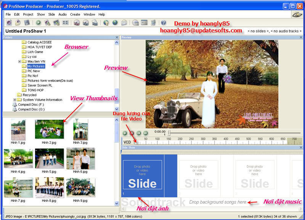Image resolution: width=305 pixels, height=220 pixels.
Task: Click the second empty slide slot
Action: [x=199, y=176]
